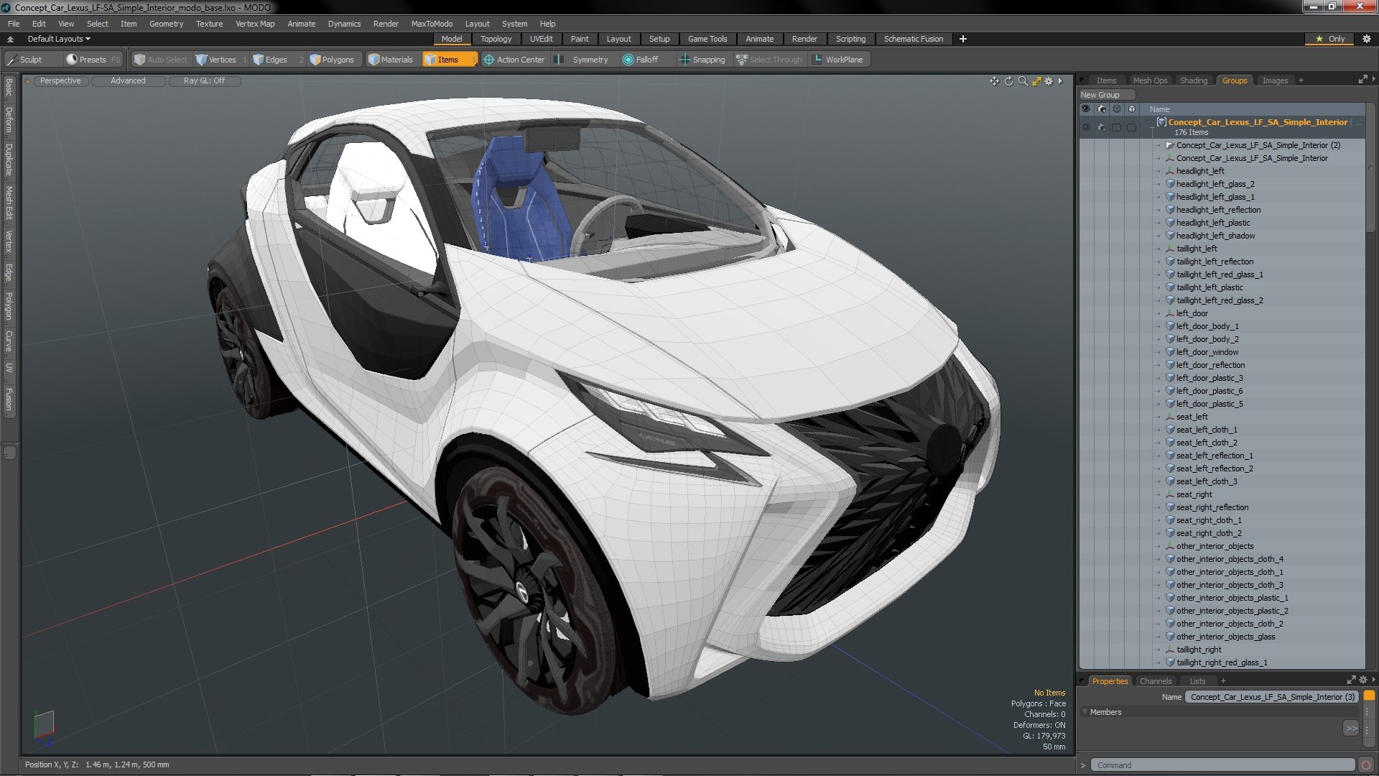Image resolution: width=1379 pixels, height=776 pixels.
Task: Switch to the Channels tab
Action: click(1155, 681)
